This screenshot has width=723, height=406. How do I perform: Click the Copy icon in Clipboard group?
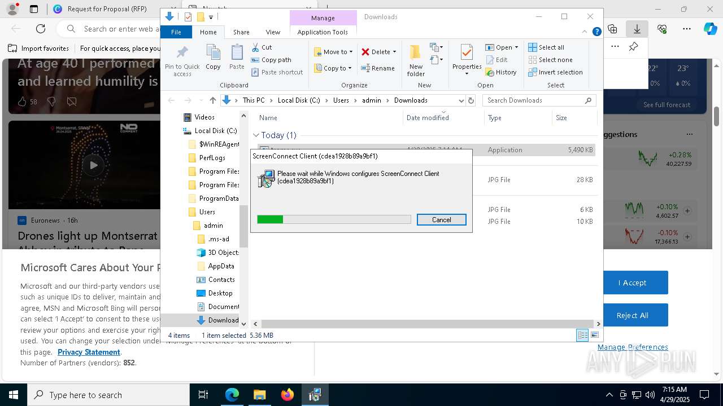213,57
